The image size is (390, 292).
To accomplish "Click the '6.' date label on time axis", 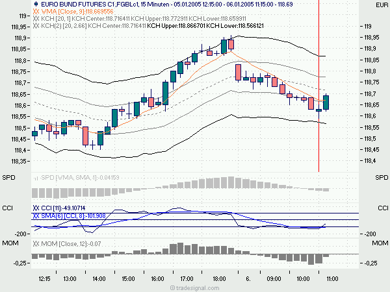I will [248, 279].
